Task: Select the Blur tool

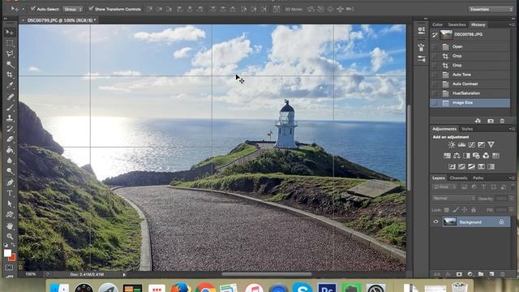Action: point(10,161)
